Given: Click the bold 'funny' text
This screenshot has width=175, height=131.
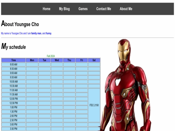Looking at the screenshot, I should pos(49,33).
